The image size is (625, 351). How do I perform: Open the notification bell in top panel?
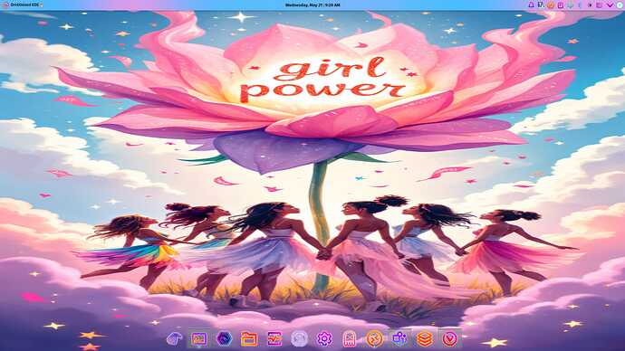point(531,5)
